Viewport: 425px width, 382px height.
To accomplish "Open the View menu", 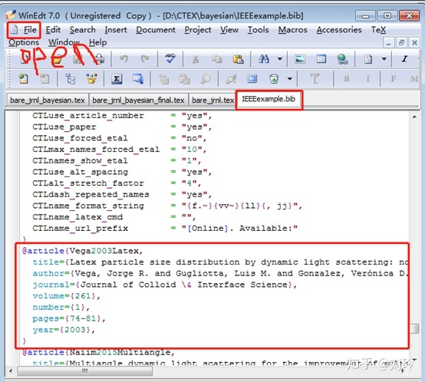I will coord(229,30).
